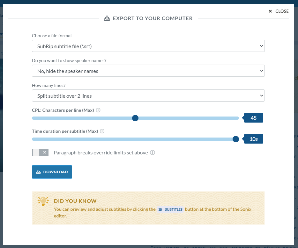Click the Characters per line slider handle
The width and height of the screenshot is (298, 248).
coord(135,118)
